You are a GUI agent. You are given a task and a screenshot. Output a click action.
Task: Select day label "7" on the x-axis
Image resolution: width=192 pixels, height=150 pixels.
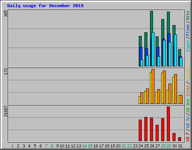point(46,146)
